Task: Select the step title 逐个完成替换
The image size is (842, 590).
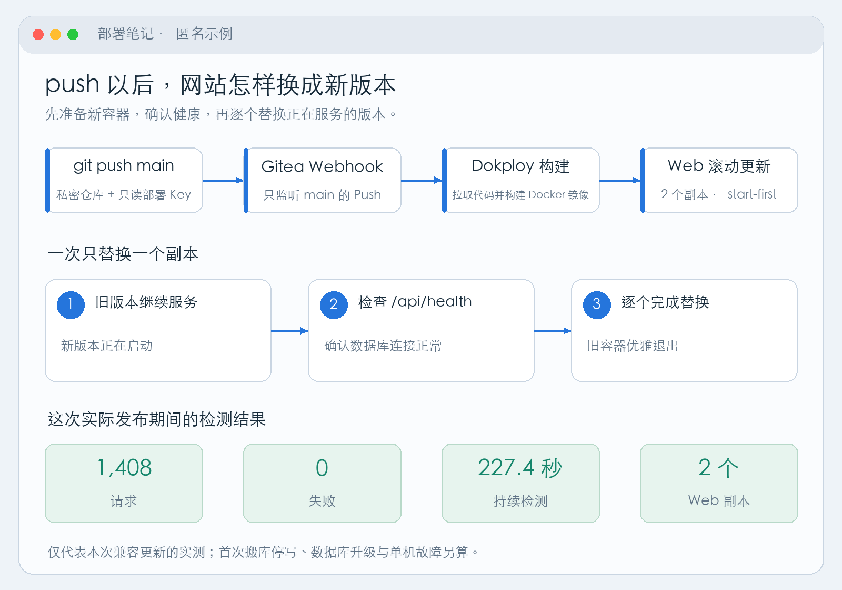Action: (665, 302)
